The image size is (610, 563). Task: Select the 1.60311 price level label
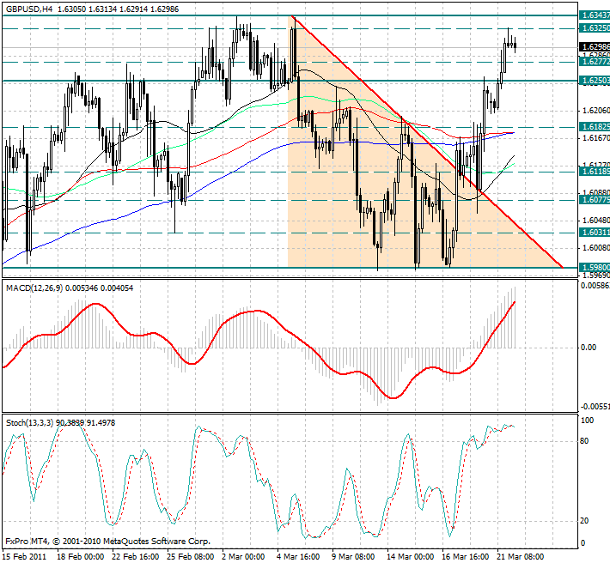point(595,233)
